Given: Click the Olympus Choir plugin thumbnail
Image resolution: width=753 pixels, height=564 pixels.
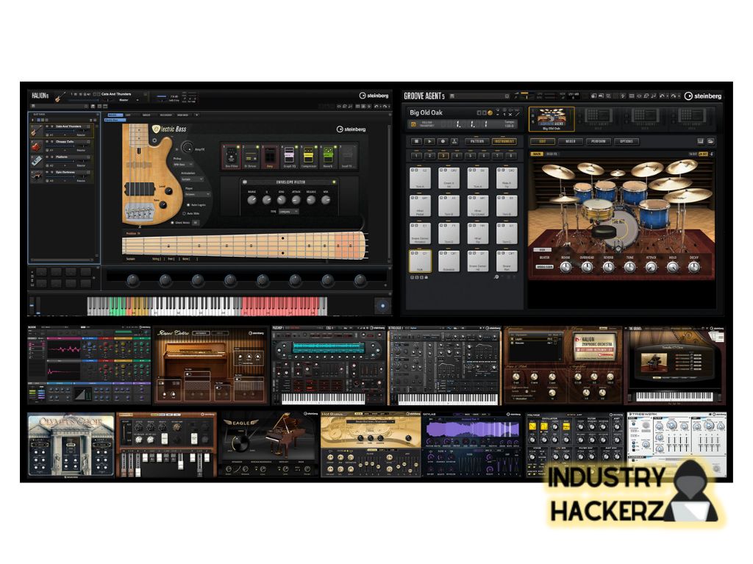Looking at the screenshot, I should click(x=71, y=446).
